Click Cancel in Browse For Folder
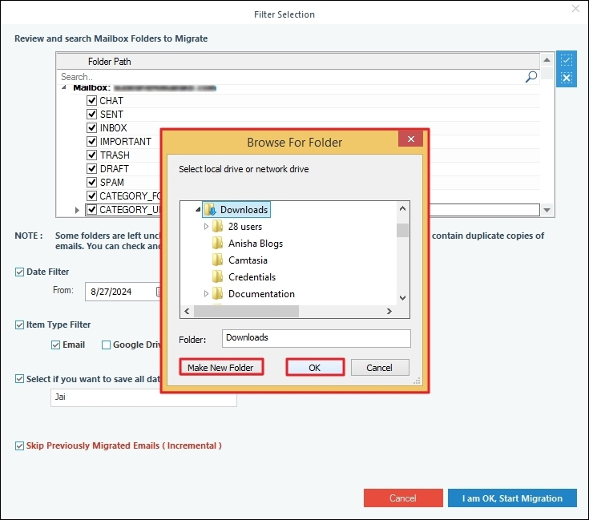The image size is (589, 520). pos(380,367)
